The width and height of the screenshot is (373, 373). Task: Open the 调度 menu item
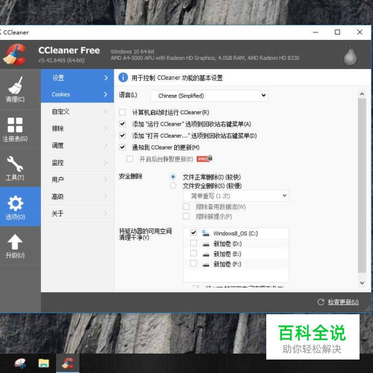click(x=77, y=145)
